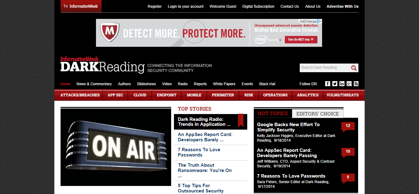Open hot topic An AppSec Report Card
Viewport: 419px width, 194px height.
287,153
